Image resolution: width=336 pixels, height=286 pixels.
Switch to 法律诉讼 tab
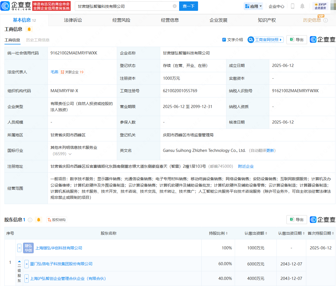73,20
